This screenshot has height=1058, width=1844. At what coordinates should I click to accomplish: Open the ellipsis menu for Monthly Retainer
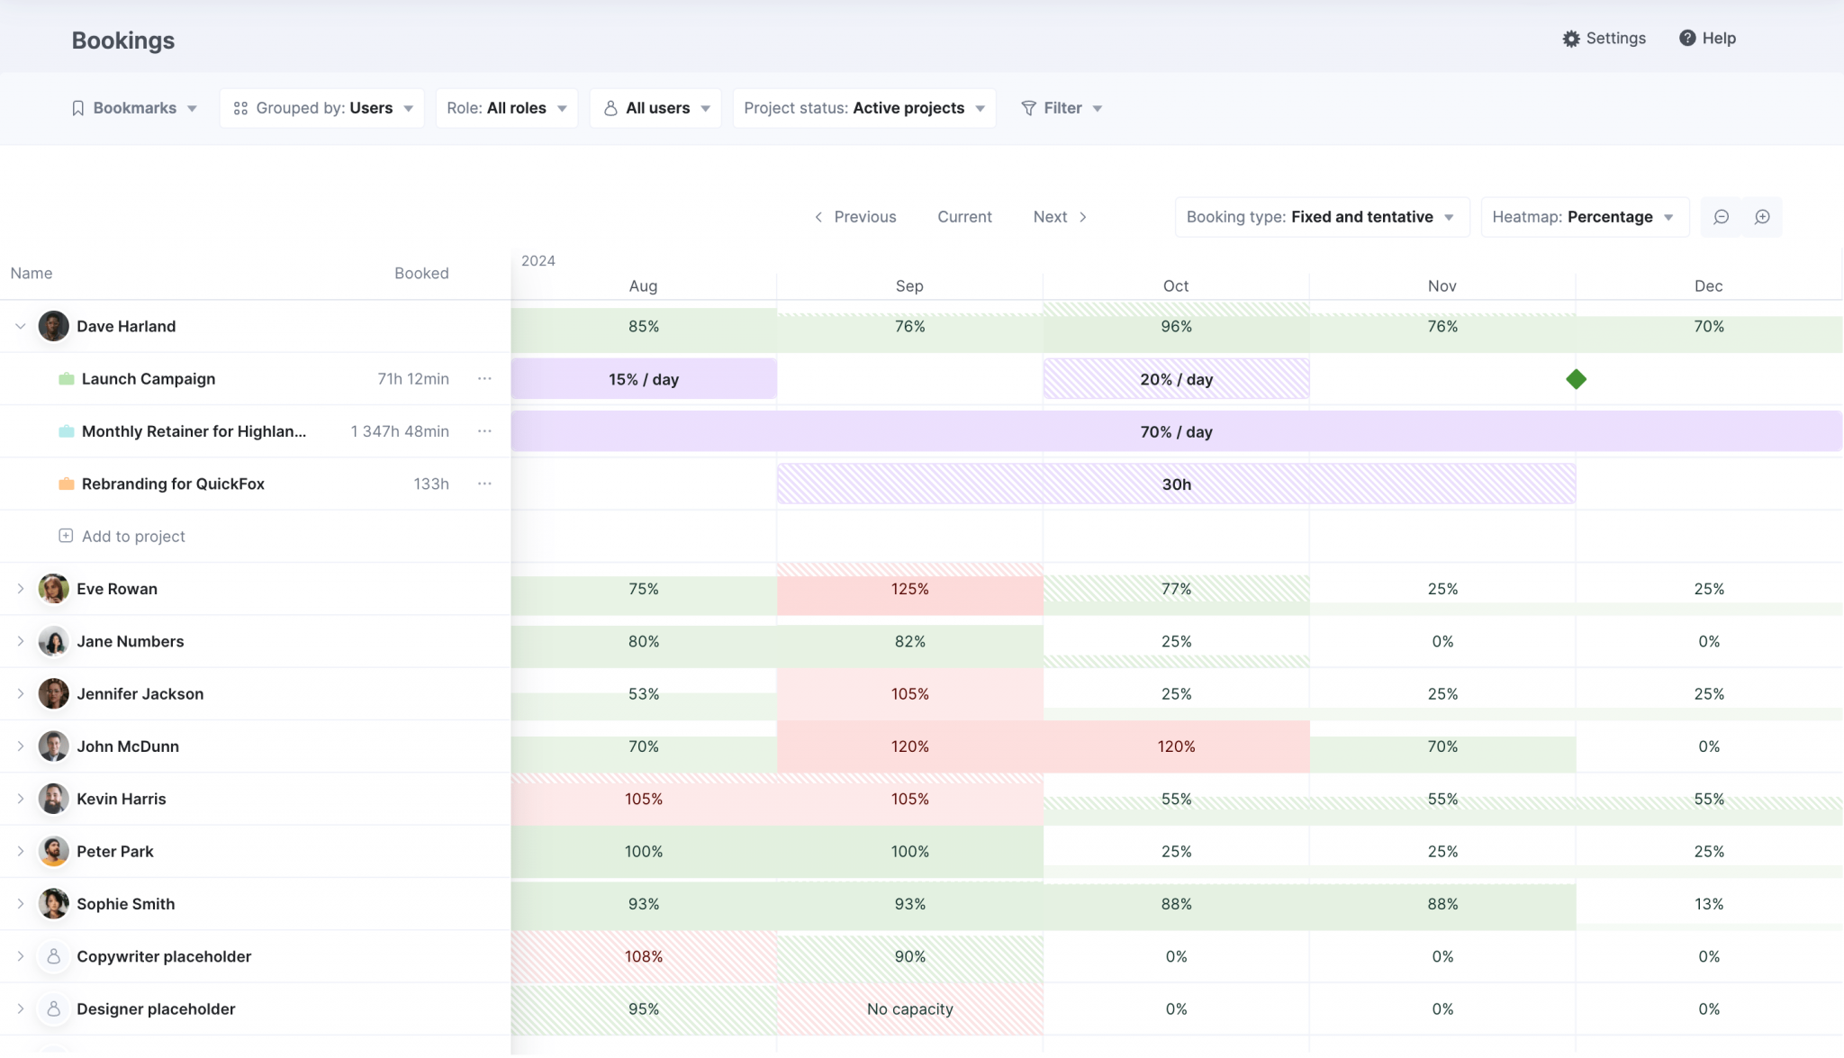(x=485, y=430)
